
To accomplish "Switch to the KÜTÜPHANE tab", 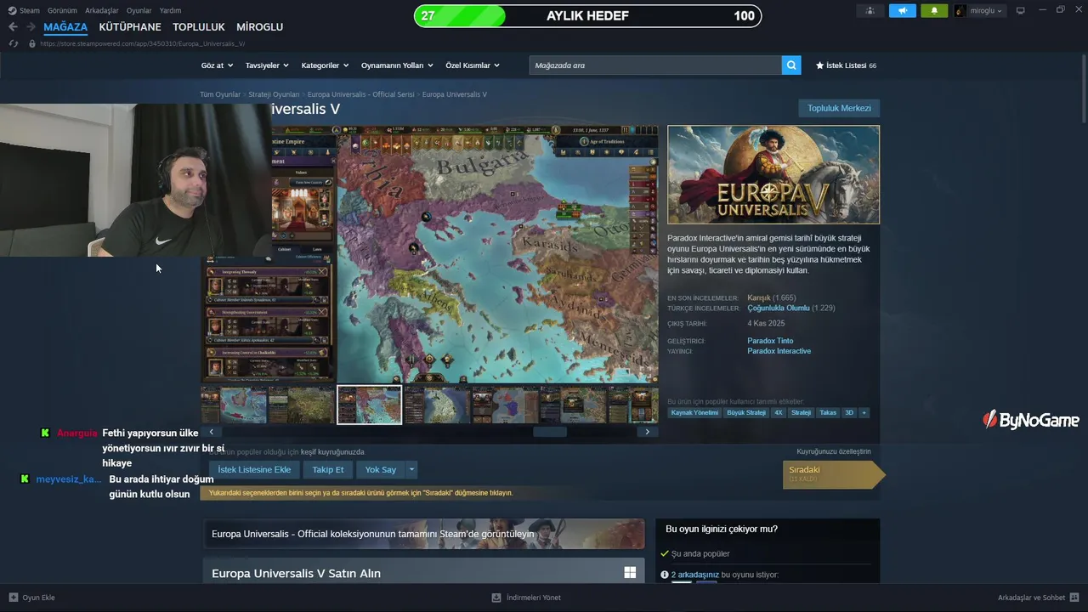I will (130, 27).
